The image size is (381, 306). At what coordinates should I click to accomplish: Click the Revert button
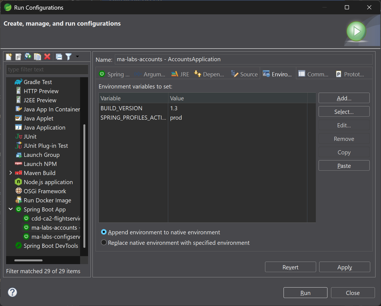coord(290,267)
